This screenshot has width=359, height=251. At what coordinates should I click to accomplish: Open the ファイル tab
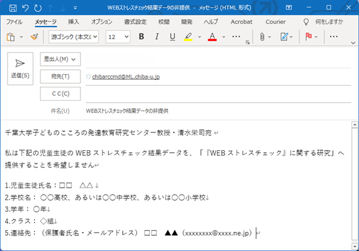pyautogui.click(x=14, y=22)
